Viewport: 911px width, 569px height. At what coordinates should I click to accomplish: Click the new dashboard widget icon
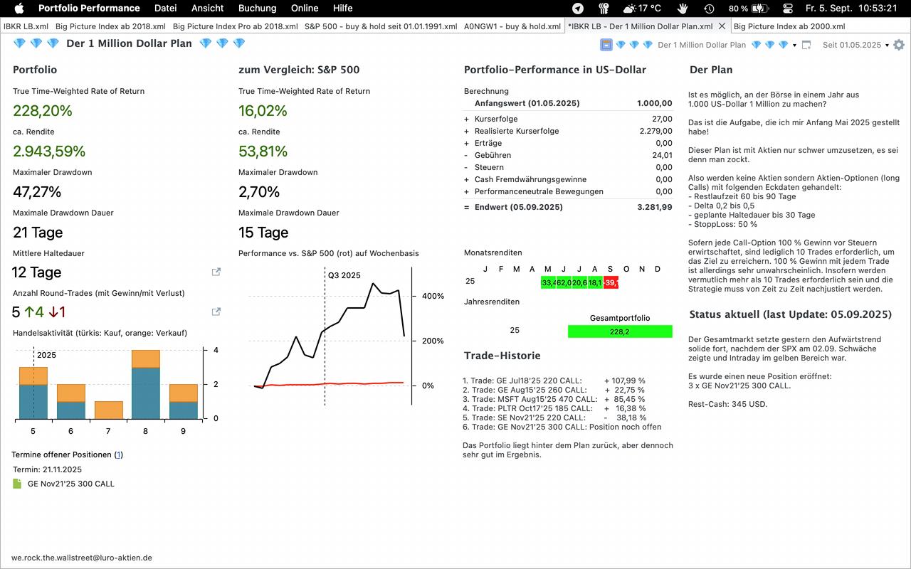point(806,45)
